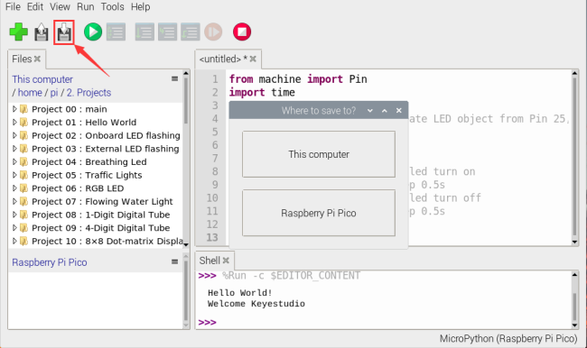
Task: Expand Project 03 : External LED flashing
Action: [x=14, y=149]
